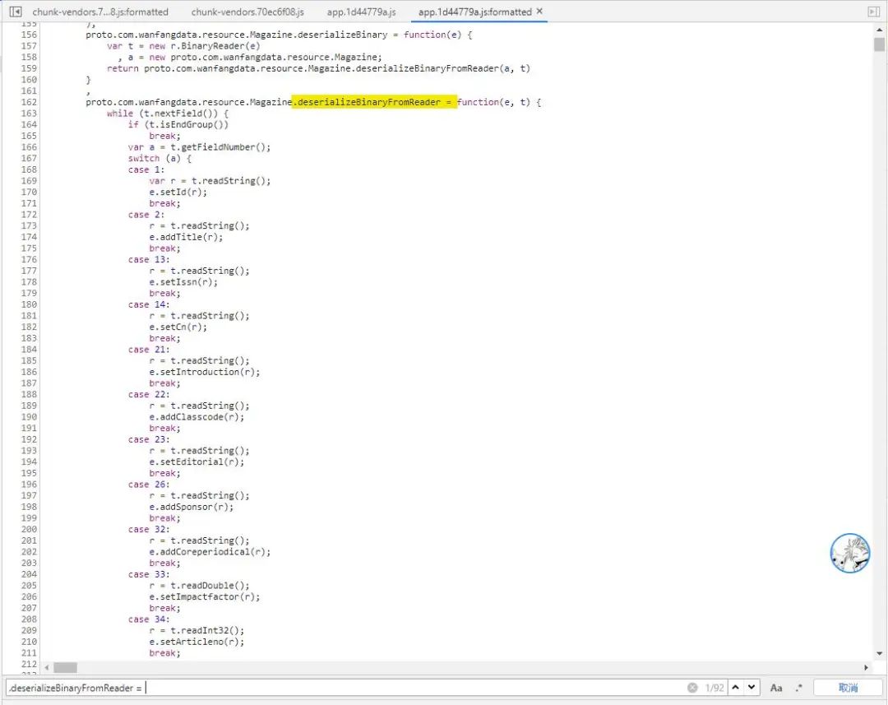This screenshot has width=888, height=705.
Task: Click the highlighted deserializeBinaryFromReader match
Action: point(375,102)
